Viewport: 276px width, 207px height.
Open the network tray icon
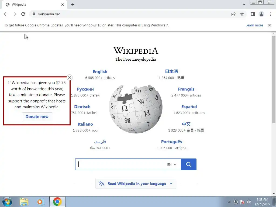236,202
